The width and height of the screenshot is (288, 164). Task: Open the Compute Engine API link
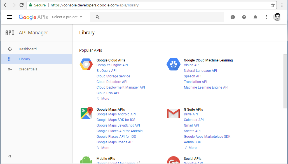(112, 65)
